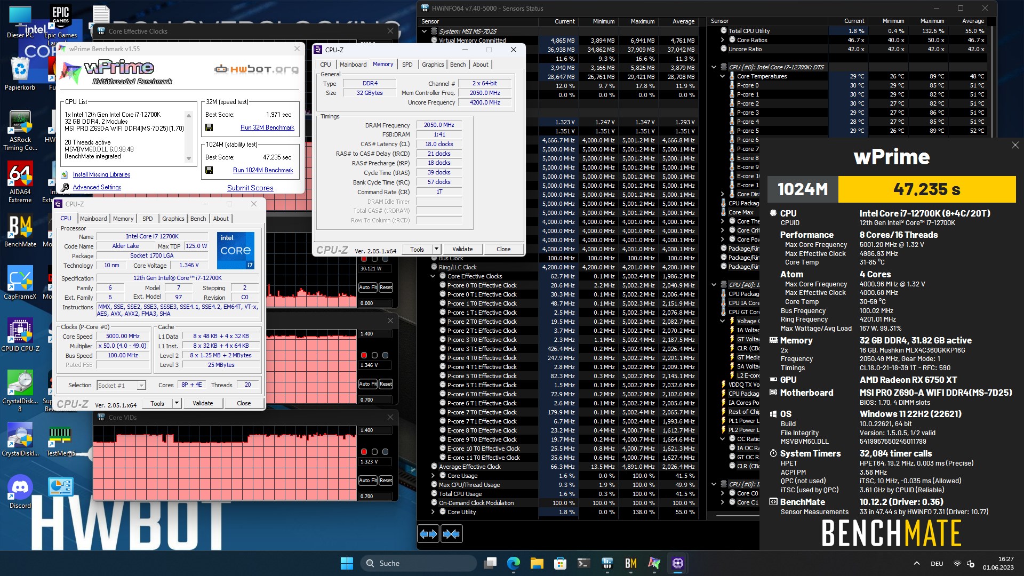This screenshot has height=576, width=1024.
Task: Select gray dot above 1.323 V
Action: pyautogui.click(x=385, y=452)
